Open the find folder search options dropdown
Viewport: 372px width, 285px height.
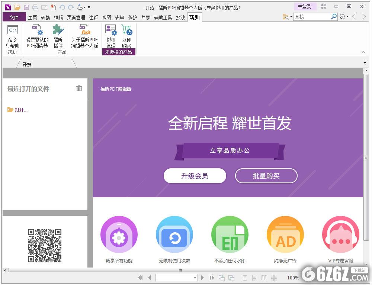click(x=287, y=17)
